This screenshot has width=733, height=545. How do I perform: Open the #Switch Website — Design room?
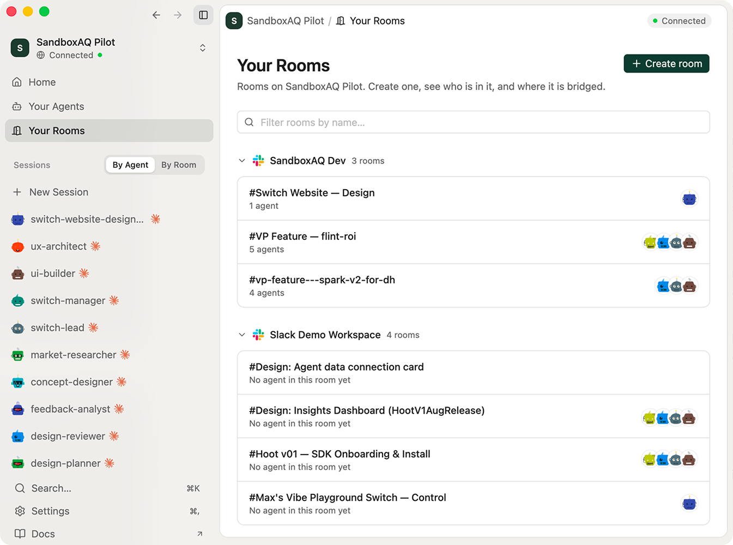tap(474, 198)
